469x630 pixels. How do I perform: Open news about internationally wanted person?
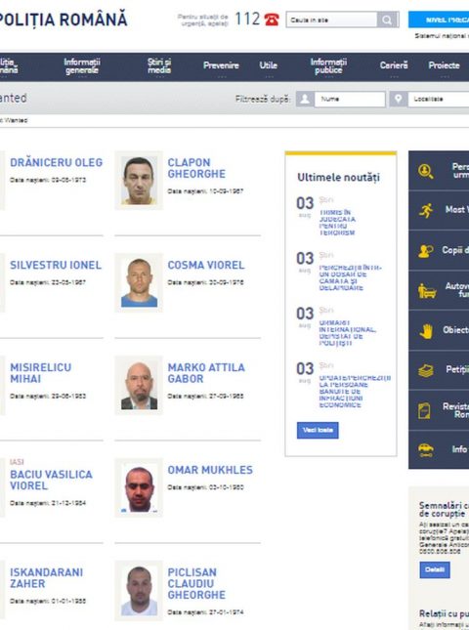click(348, 333)
